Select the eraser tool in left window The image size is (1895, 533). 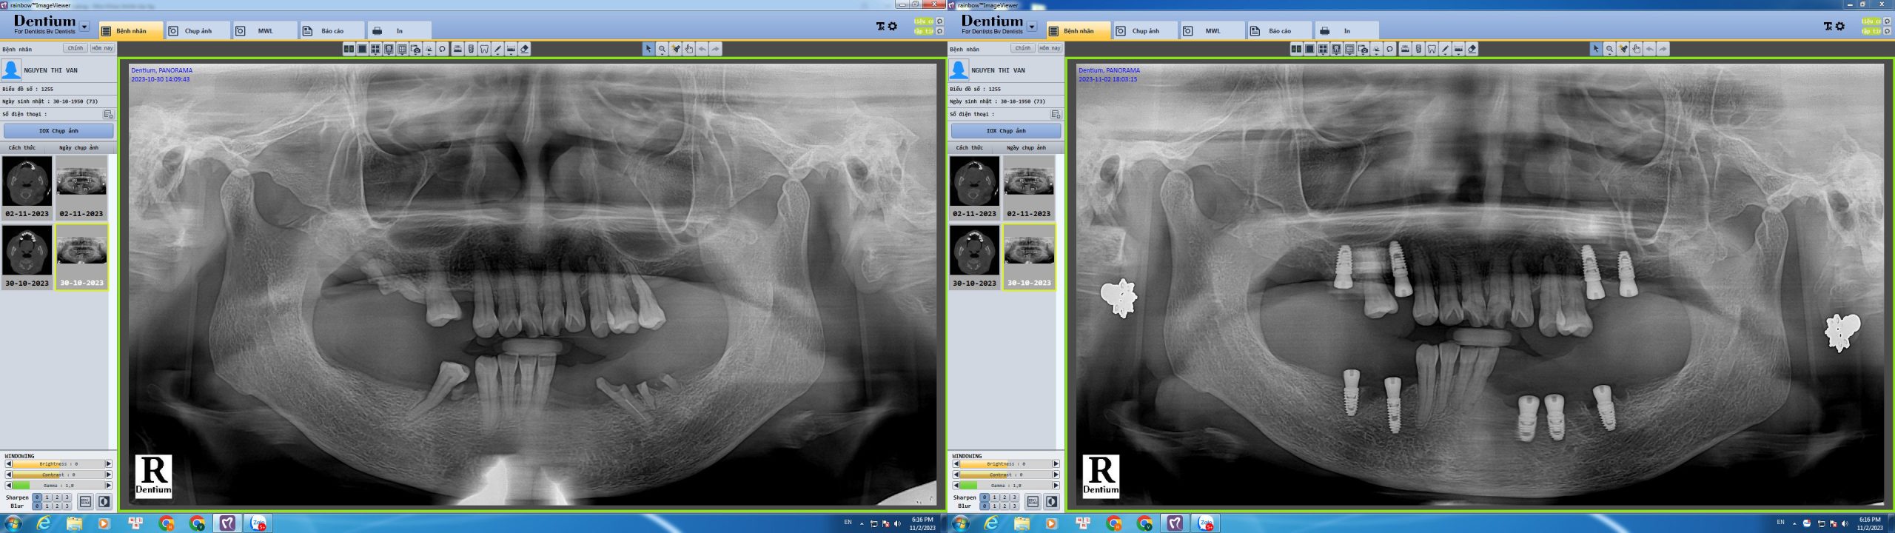point(525,49)
